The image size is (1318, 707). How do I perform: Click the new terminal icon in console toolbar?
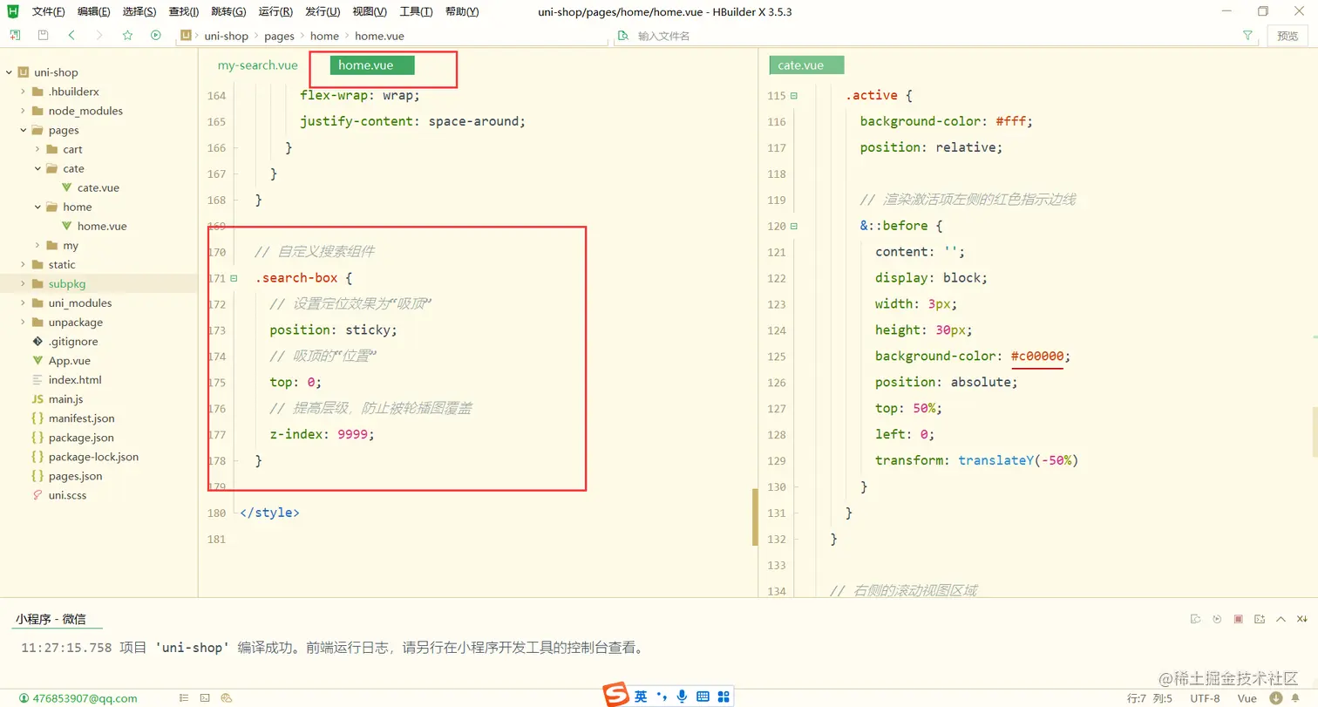coord(1259,619)
